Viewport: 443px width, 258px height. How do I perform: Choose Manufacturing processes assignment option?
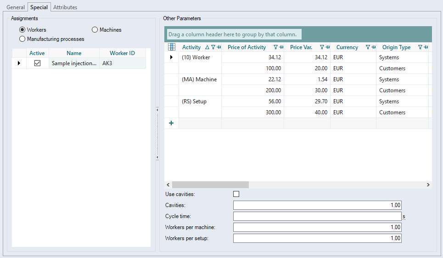22,39
